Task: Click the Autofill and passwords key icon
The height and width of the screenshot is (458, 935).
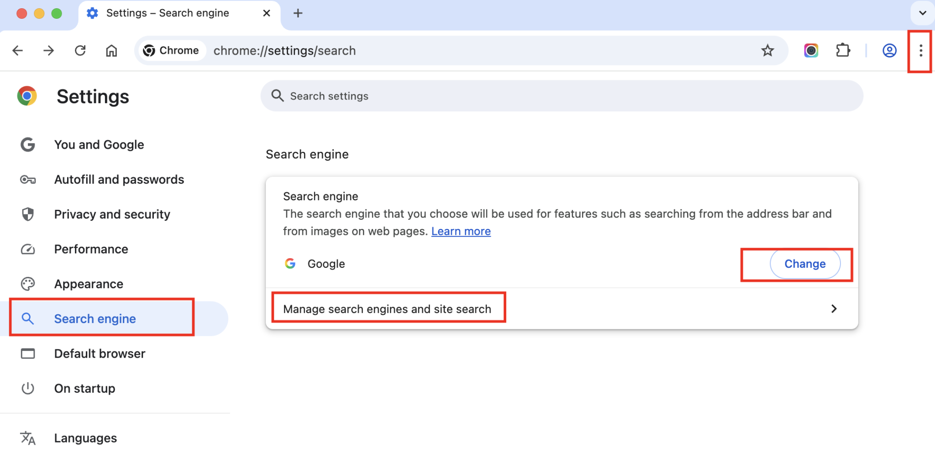Action: tap(28, 179)
